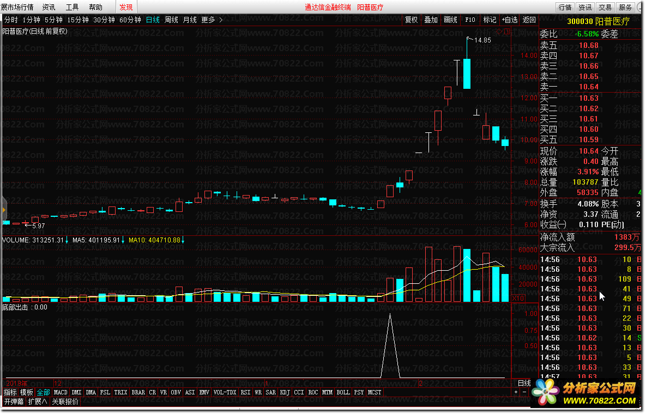Add stock with +自选 button

[510, 20]
